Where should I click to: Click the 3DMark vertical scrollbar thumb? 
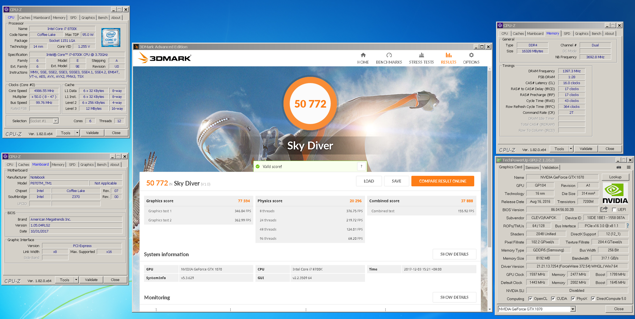tap(490, 159)
